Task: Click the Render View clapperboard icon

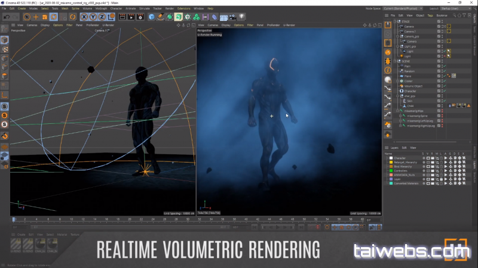Action: (123, 17)
